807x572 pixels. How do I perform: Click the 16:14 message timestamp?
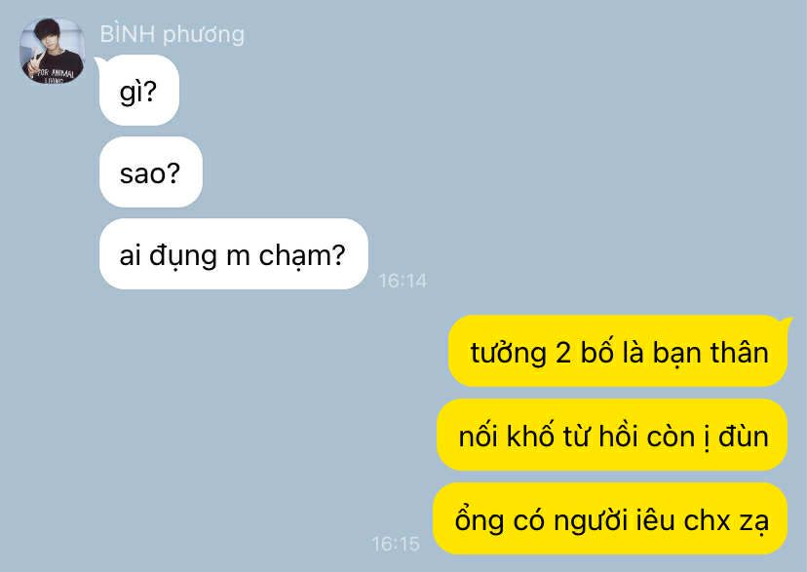(x=403, y=281)
